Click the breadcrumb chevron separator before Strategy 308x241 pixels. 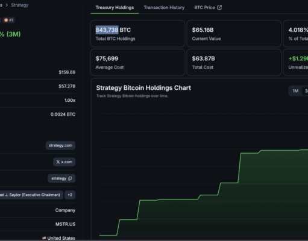click(x=7, y=5)
